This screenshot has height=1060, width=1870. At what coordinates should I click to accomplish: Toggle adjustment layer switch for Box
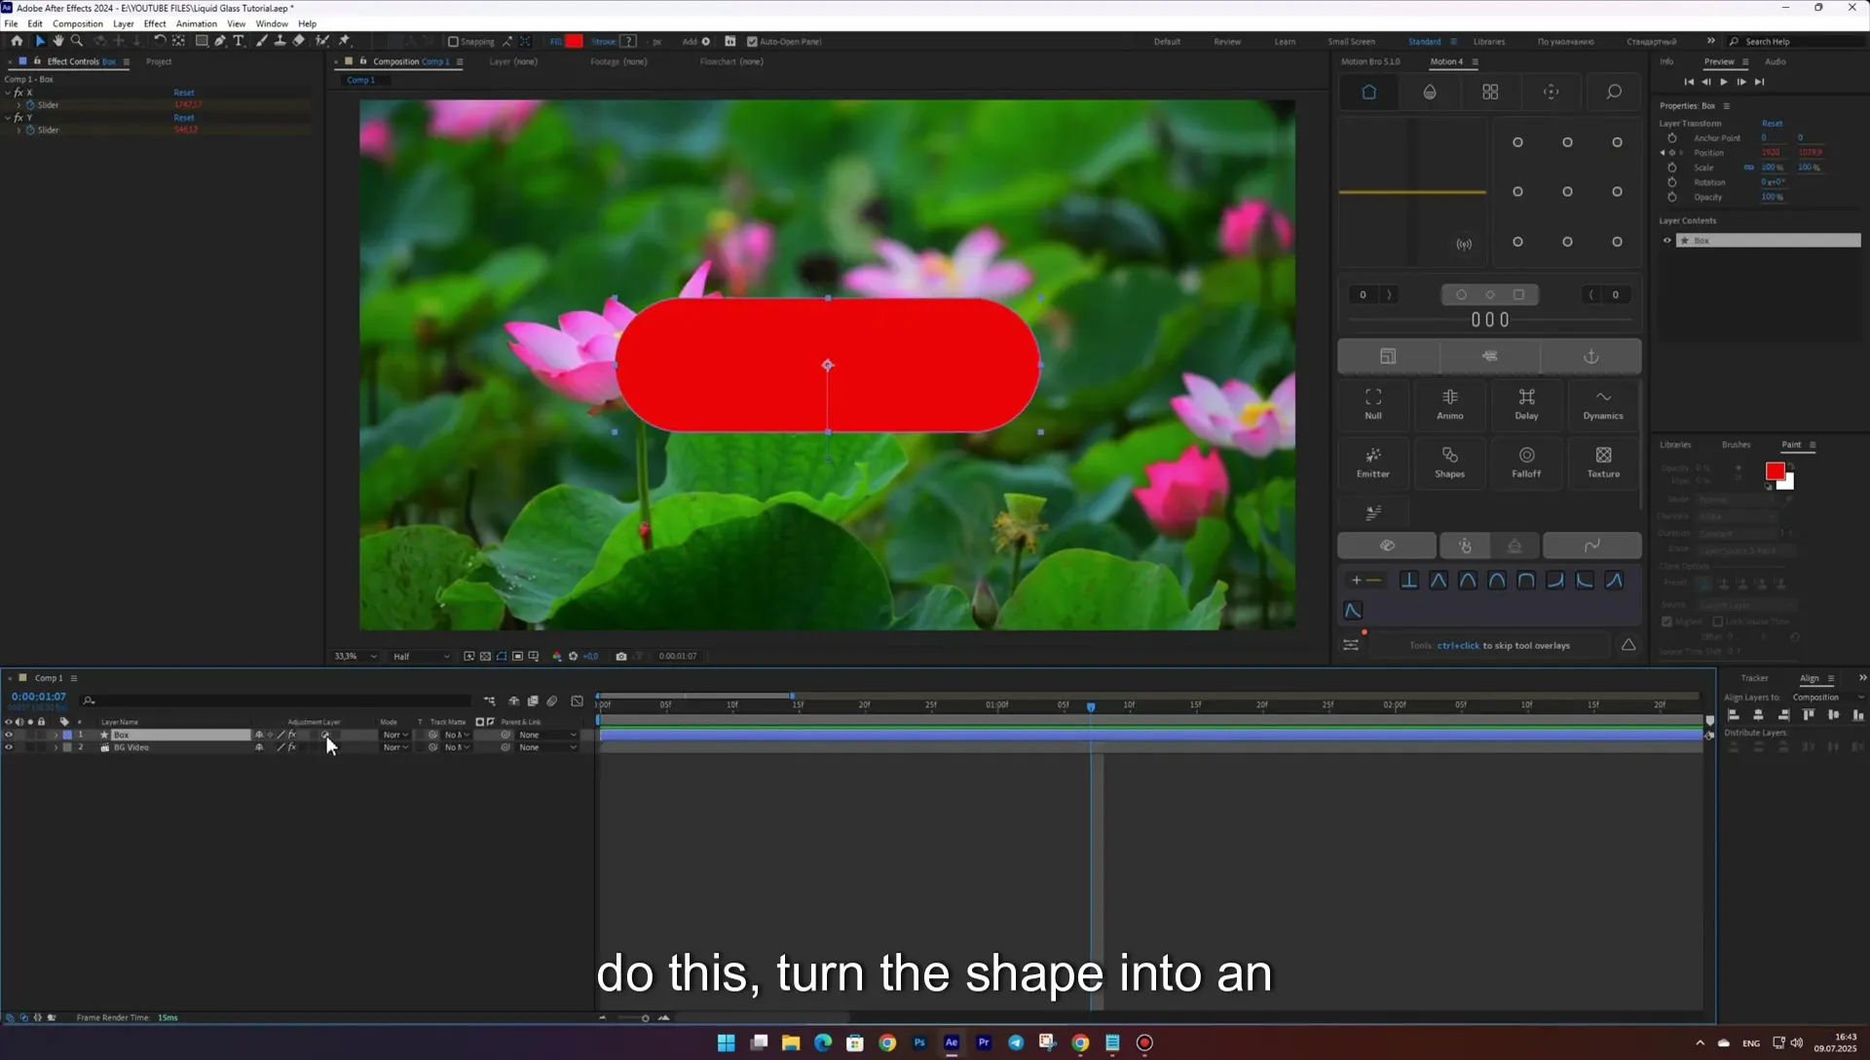coord(325,735)
